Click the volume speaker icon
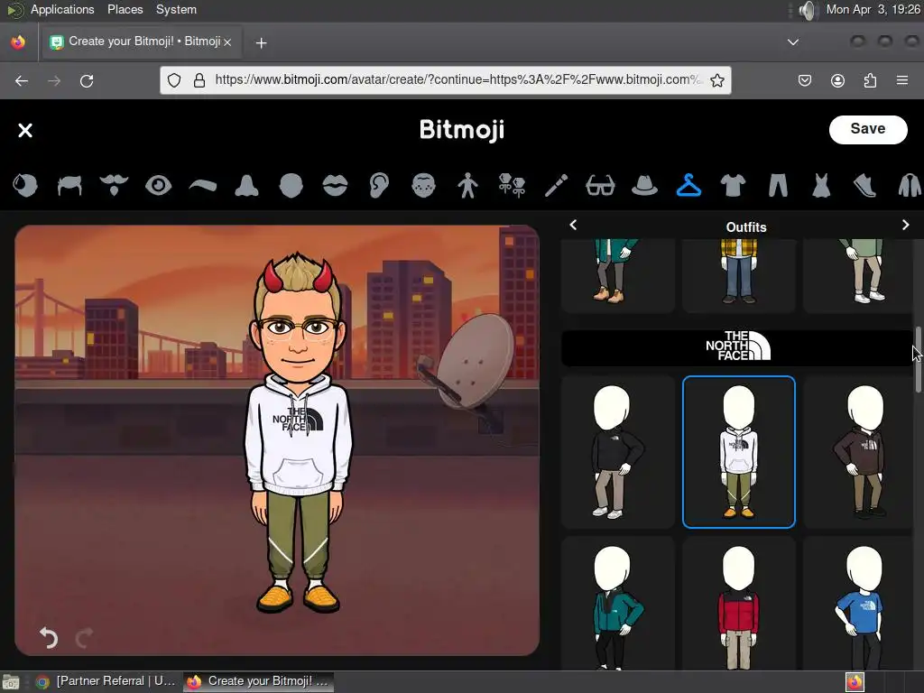This screenshot has height=693, width=924. (x=808, y=10)
